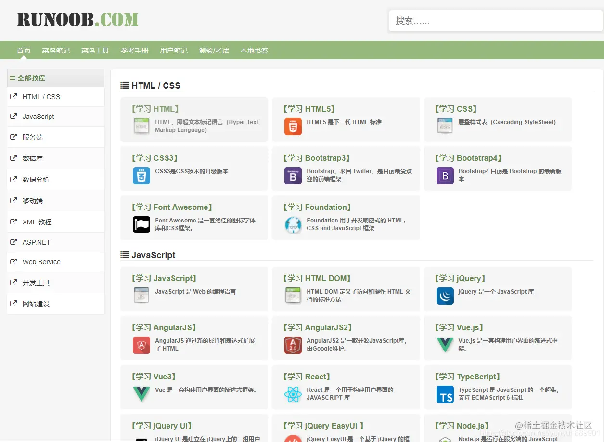Click the React atom logo icon
This screenshot has width=604, height=442.
tap(293, 394)
